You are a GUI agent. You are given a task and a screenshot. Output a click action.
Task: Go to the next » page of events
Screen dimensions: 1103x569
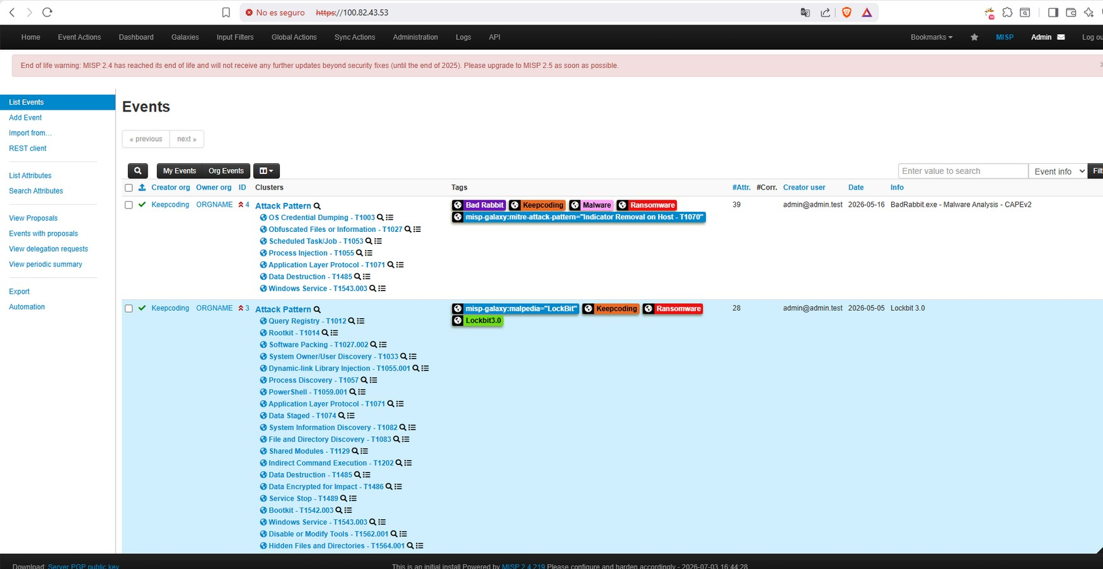[x=187, y=139]
